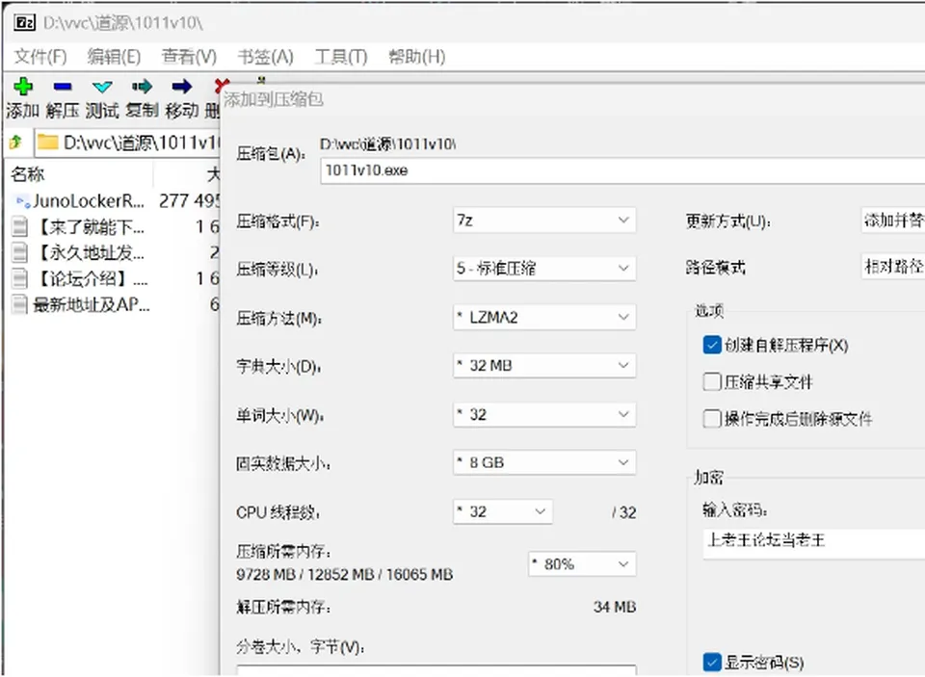Expand the 单词大小 dropdown

tap(544, 414)
